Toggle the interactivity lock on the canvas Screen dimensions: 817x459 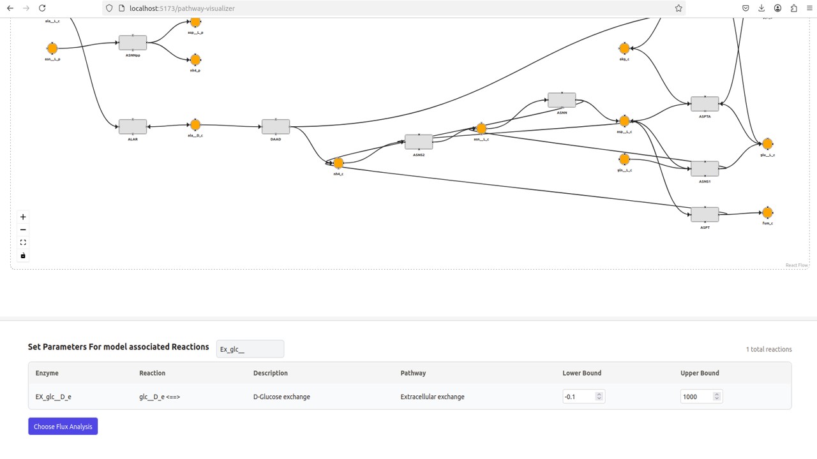point(23,255)
